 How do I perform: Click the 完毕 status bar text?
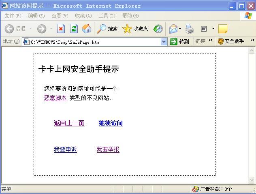tap(6, 189)
